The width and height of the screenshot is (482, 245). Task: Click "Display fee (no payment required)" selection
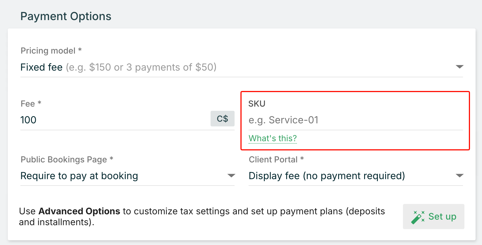tap(327, 176)
